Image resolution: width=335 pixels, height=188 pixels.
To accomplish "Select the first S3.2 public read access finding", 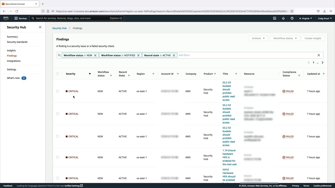I will (58, 91).
